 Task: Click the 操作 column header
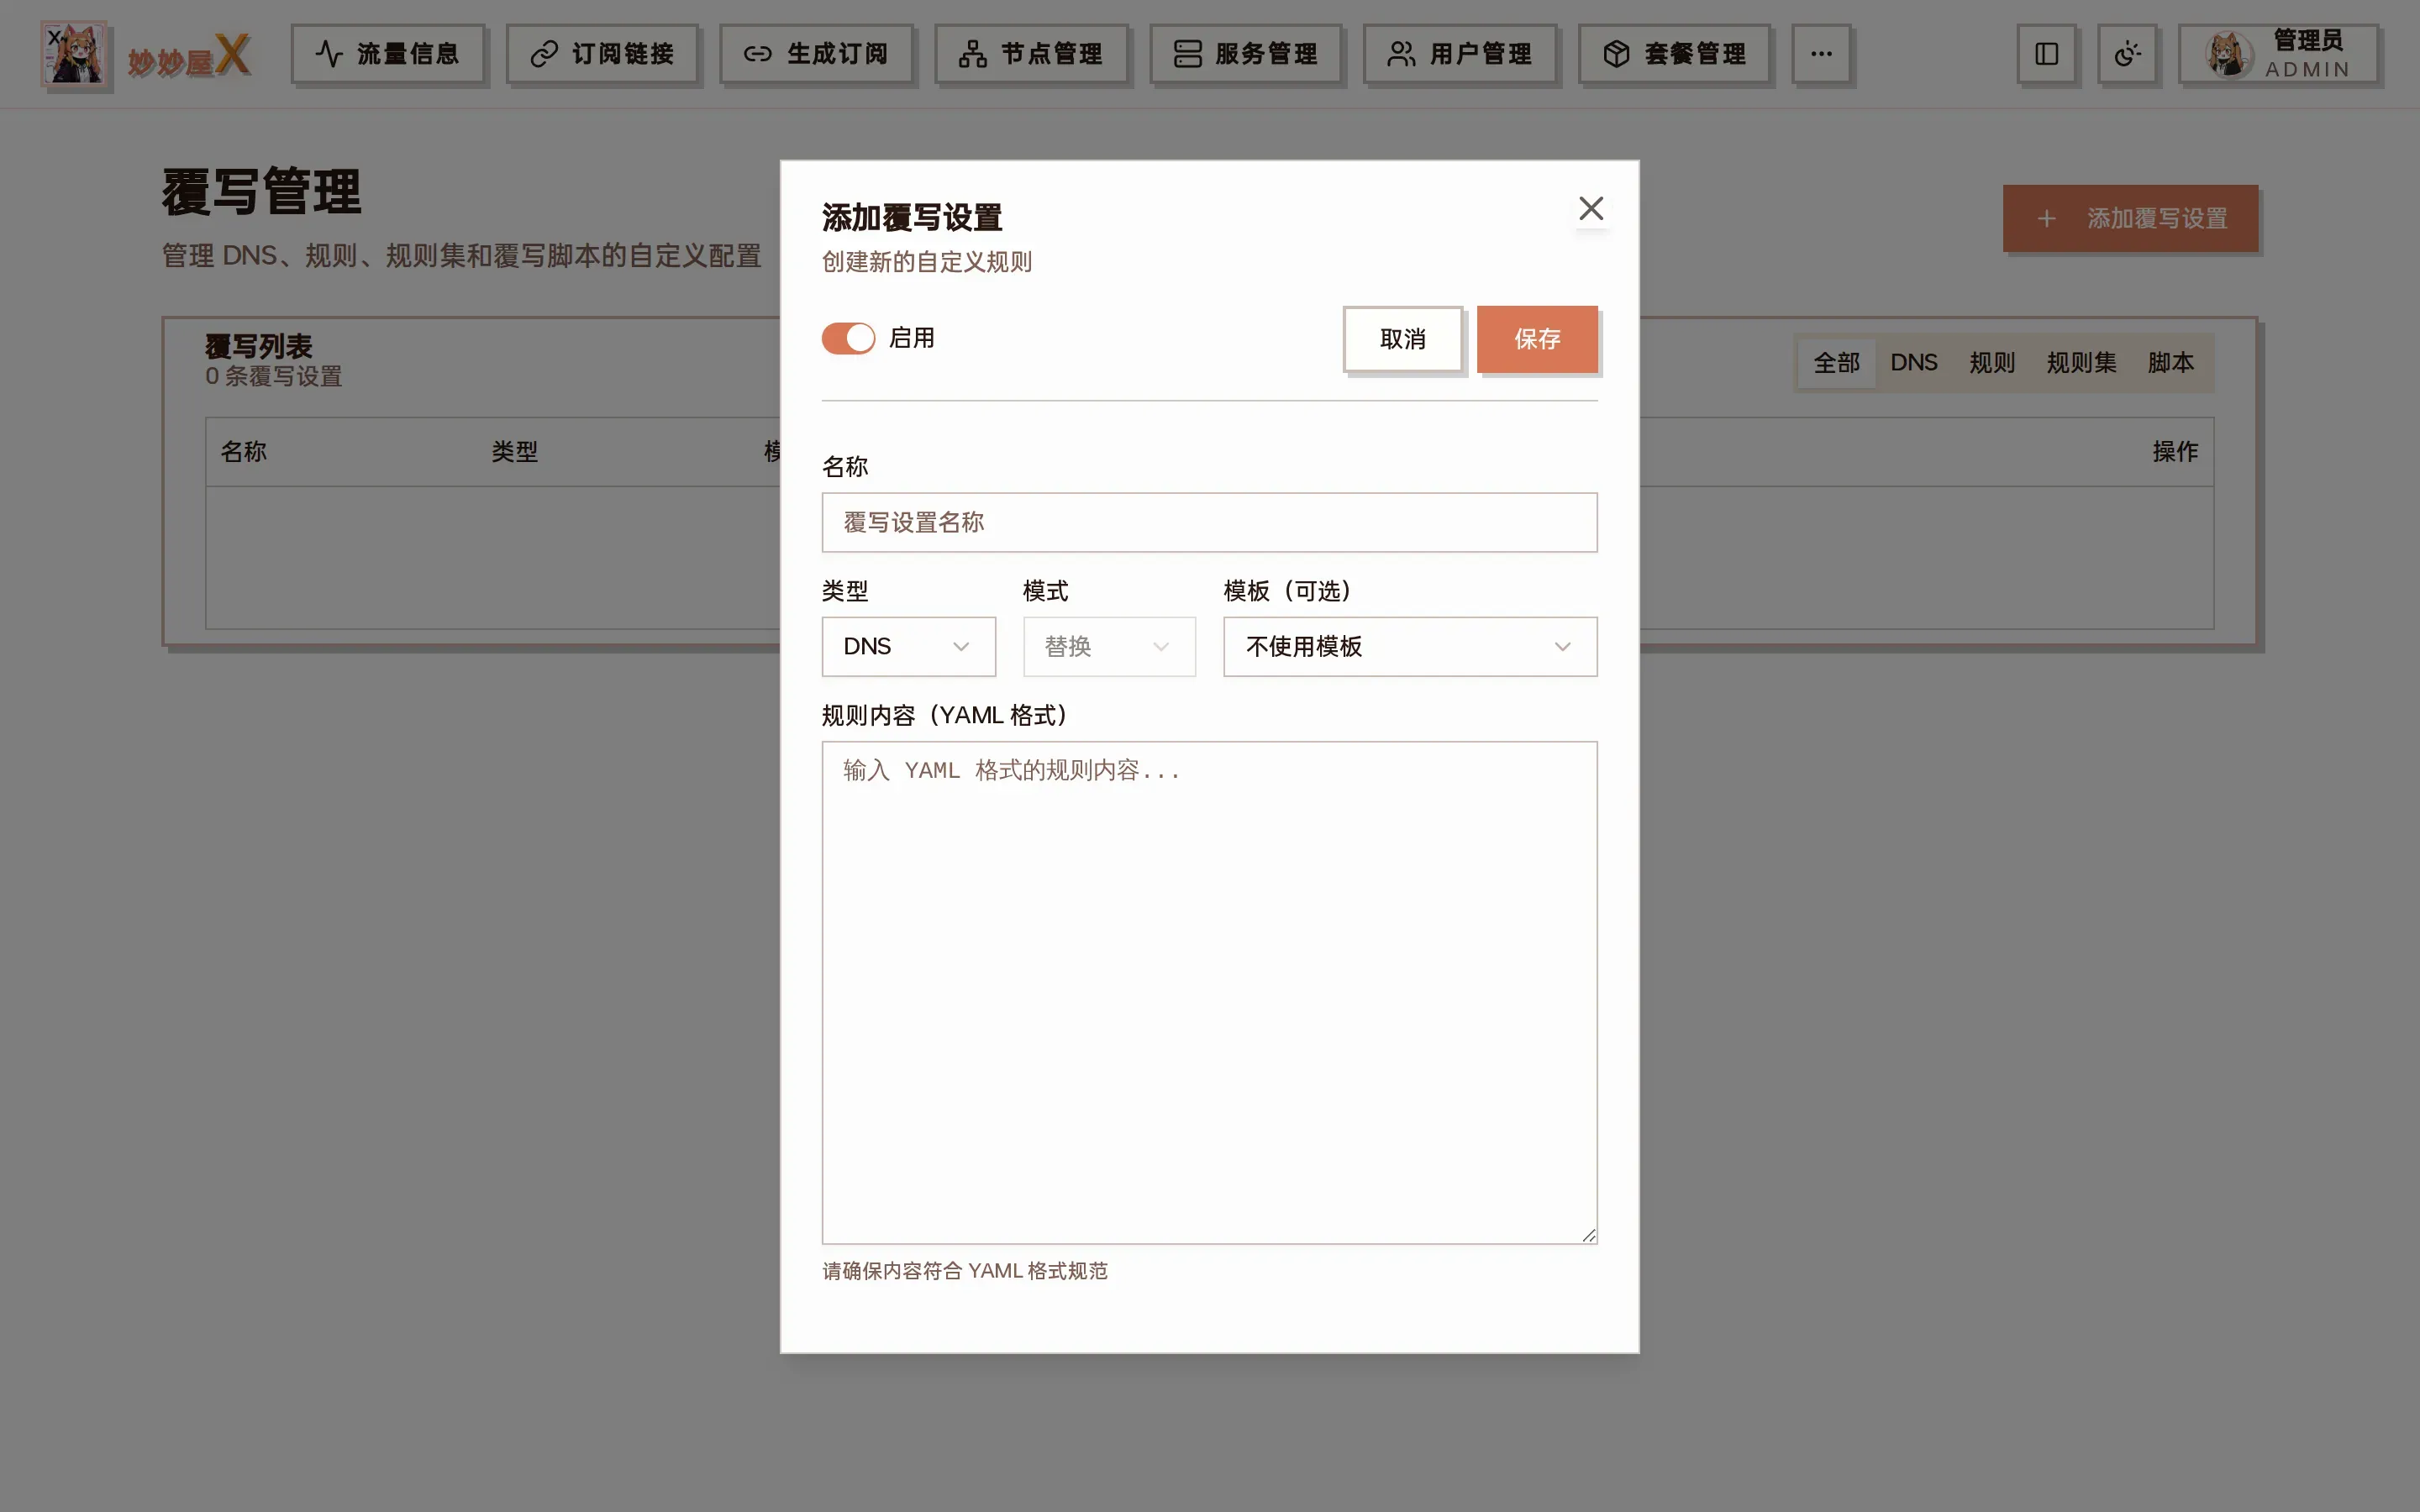2175,451
